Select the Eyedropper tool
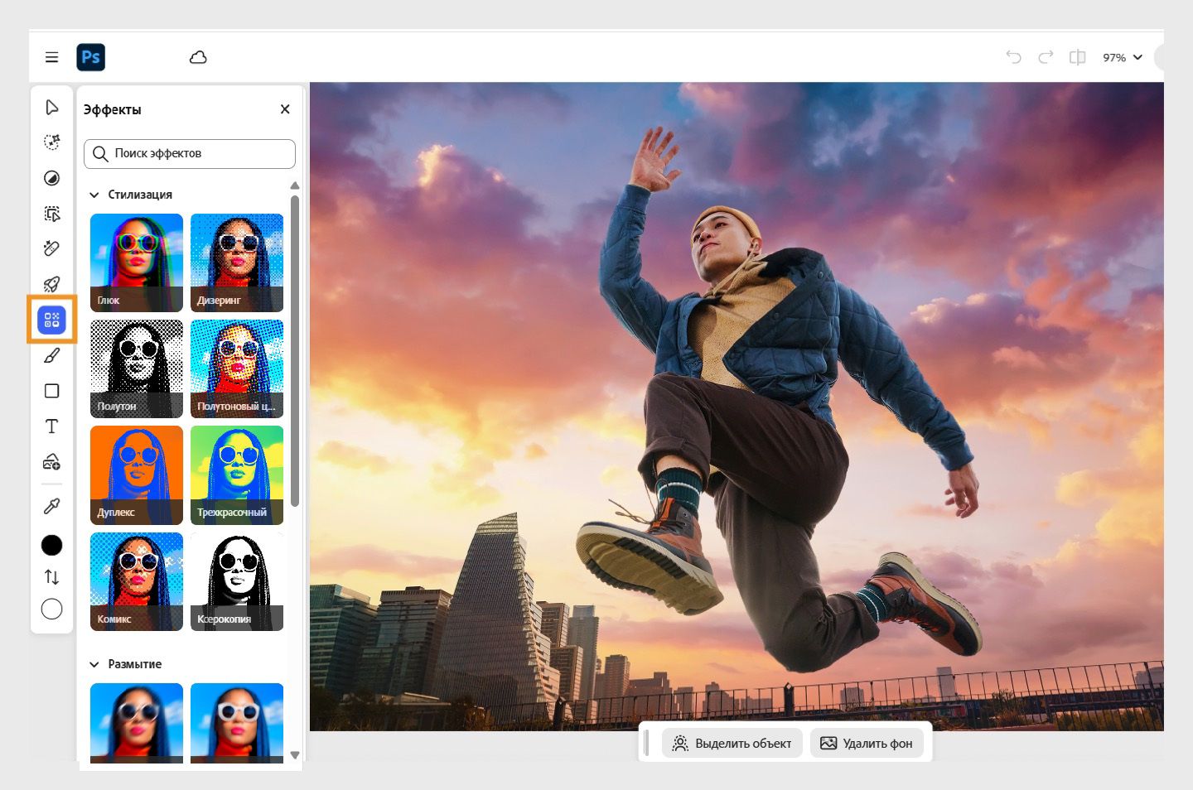This screenshot has width=1193, height=790. point(51,507)
